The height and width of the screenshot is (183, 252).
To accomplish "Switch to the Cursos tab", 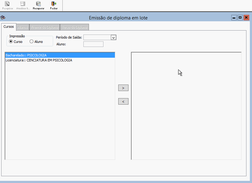I will click(9, 27).
